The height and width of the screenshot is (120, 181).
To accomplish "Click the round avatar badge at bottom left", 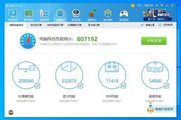I will (11, 112).
